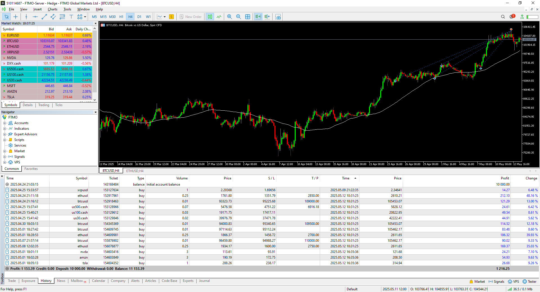The image size is (540, 292).
Task: Switch timeframe to M30
Action: point(112,17)
